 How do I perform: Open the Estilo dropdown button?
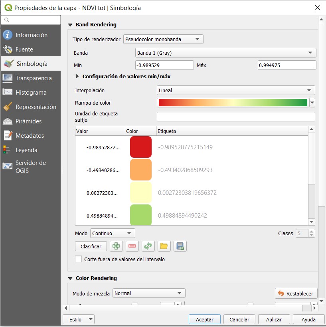coord(79,319)
